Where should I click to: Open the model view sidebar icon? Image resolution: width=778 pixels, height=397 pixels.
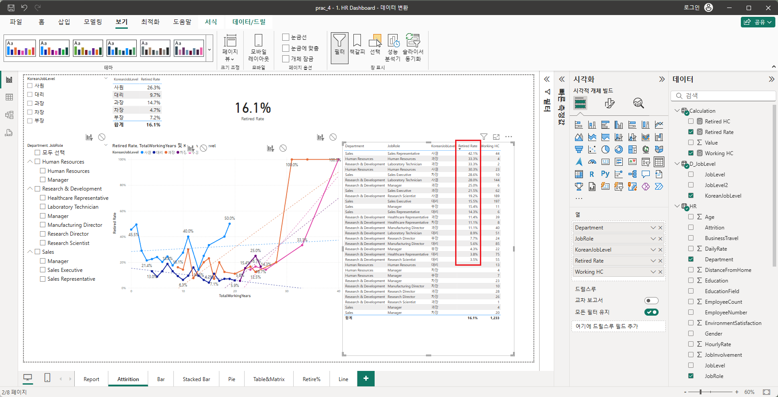pos(9,115)
